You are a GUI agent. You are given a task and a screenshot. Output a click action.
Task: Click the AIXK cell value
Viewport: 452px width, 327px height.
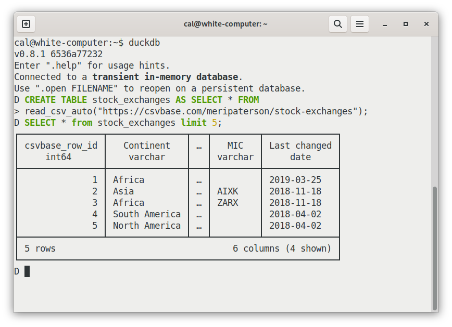(x=228, y=191)
